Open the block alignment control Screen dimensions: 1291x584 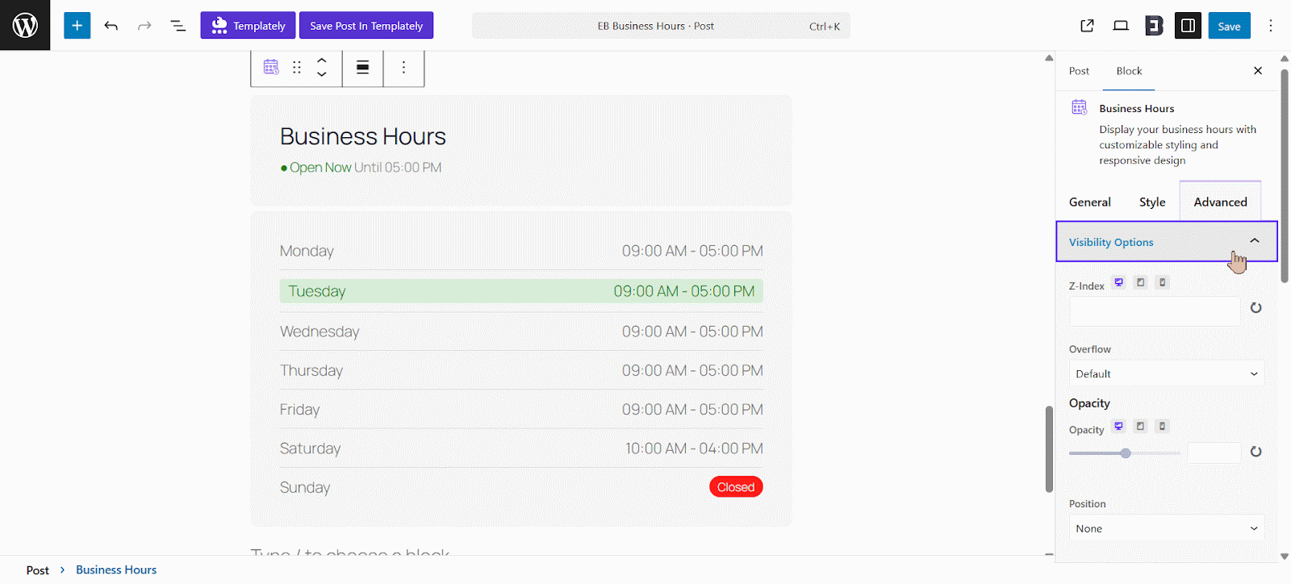point(363,67)
